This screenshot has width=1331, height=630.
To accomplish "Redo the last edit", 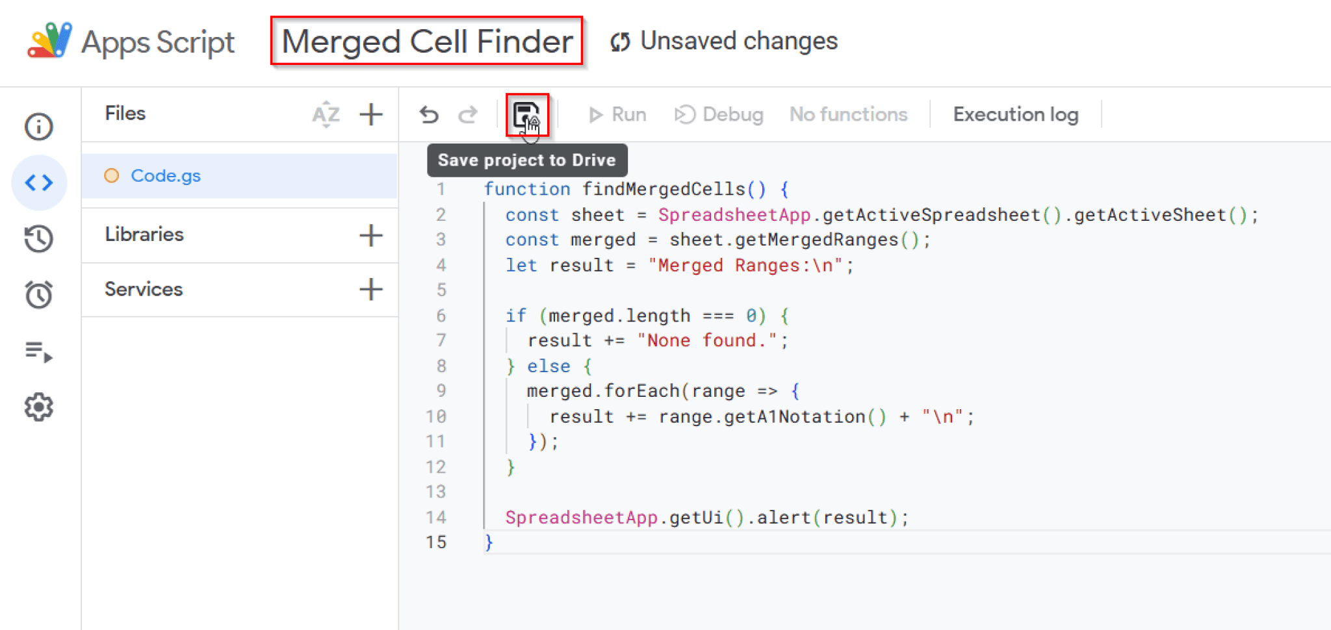I will [x=469, y=114].
